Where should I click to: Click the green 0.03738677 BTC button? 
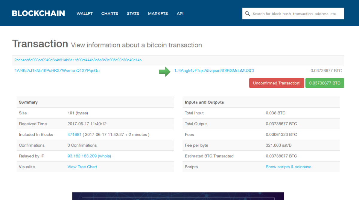click(x=325, y=83)
